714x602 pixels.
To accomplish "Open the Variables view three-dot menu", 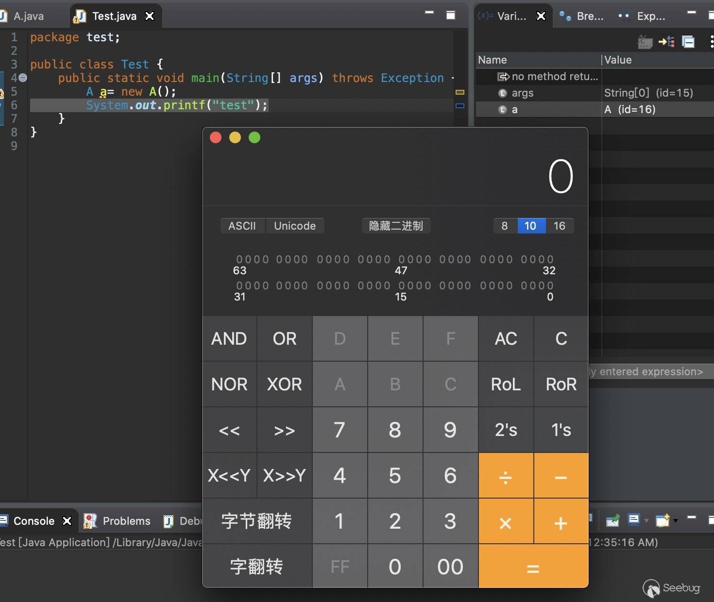I will tap(711, 42).
